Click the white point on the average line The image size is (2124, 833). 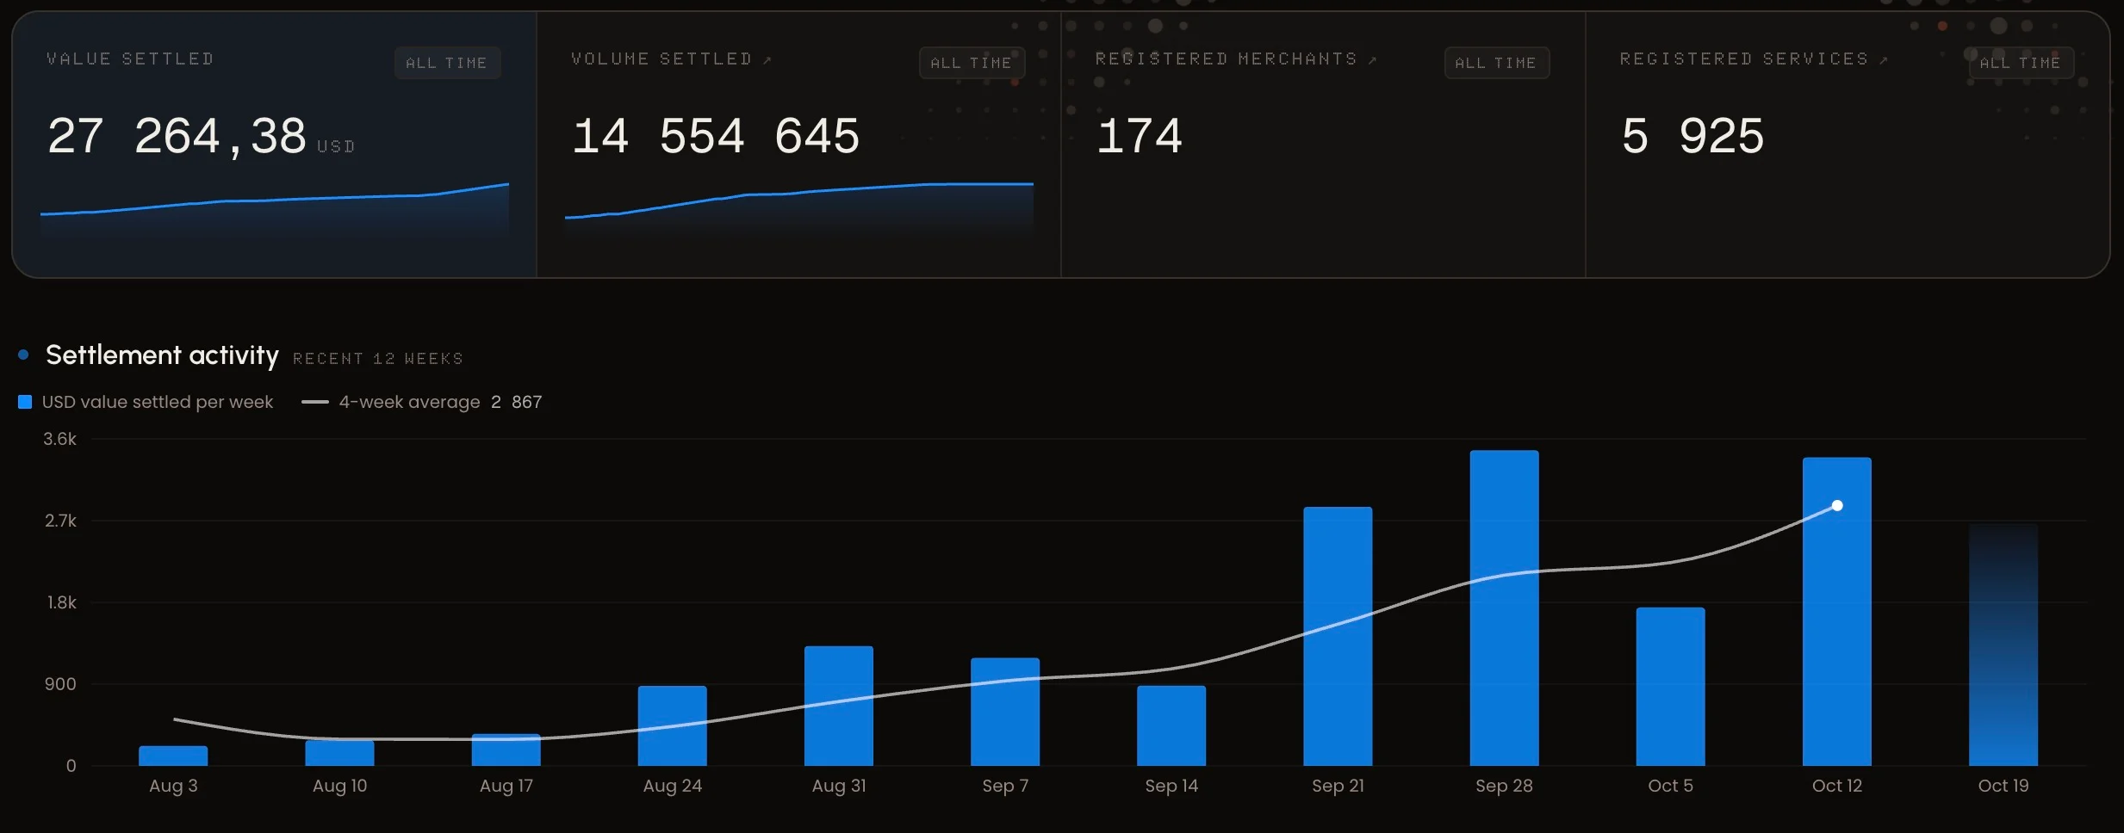pos(1837,506)
